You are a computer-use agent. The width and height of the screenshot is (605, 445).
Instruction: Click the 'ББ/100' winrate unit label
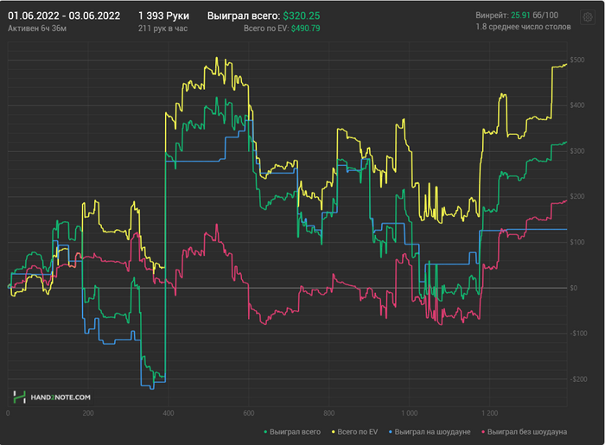click(545, 16)
